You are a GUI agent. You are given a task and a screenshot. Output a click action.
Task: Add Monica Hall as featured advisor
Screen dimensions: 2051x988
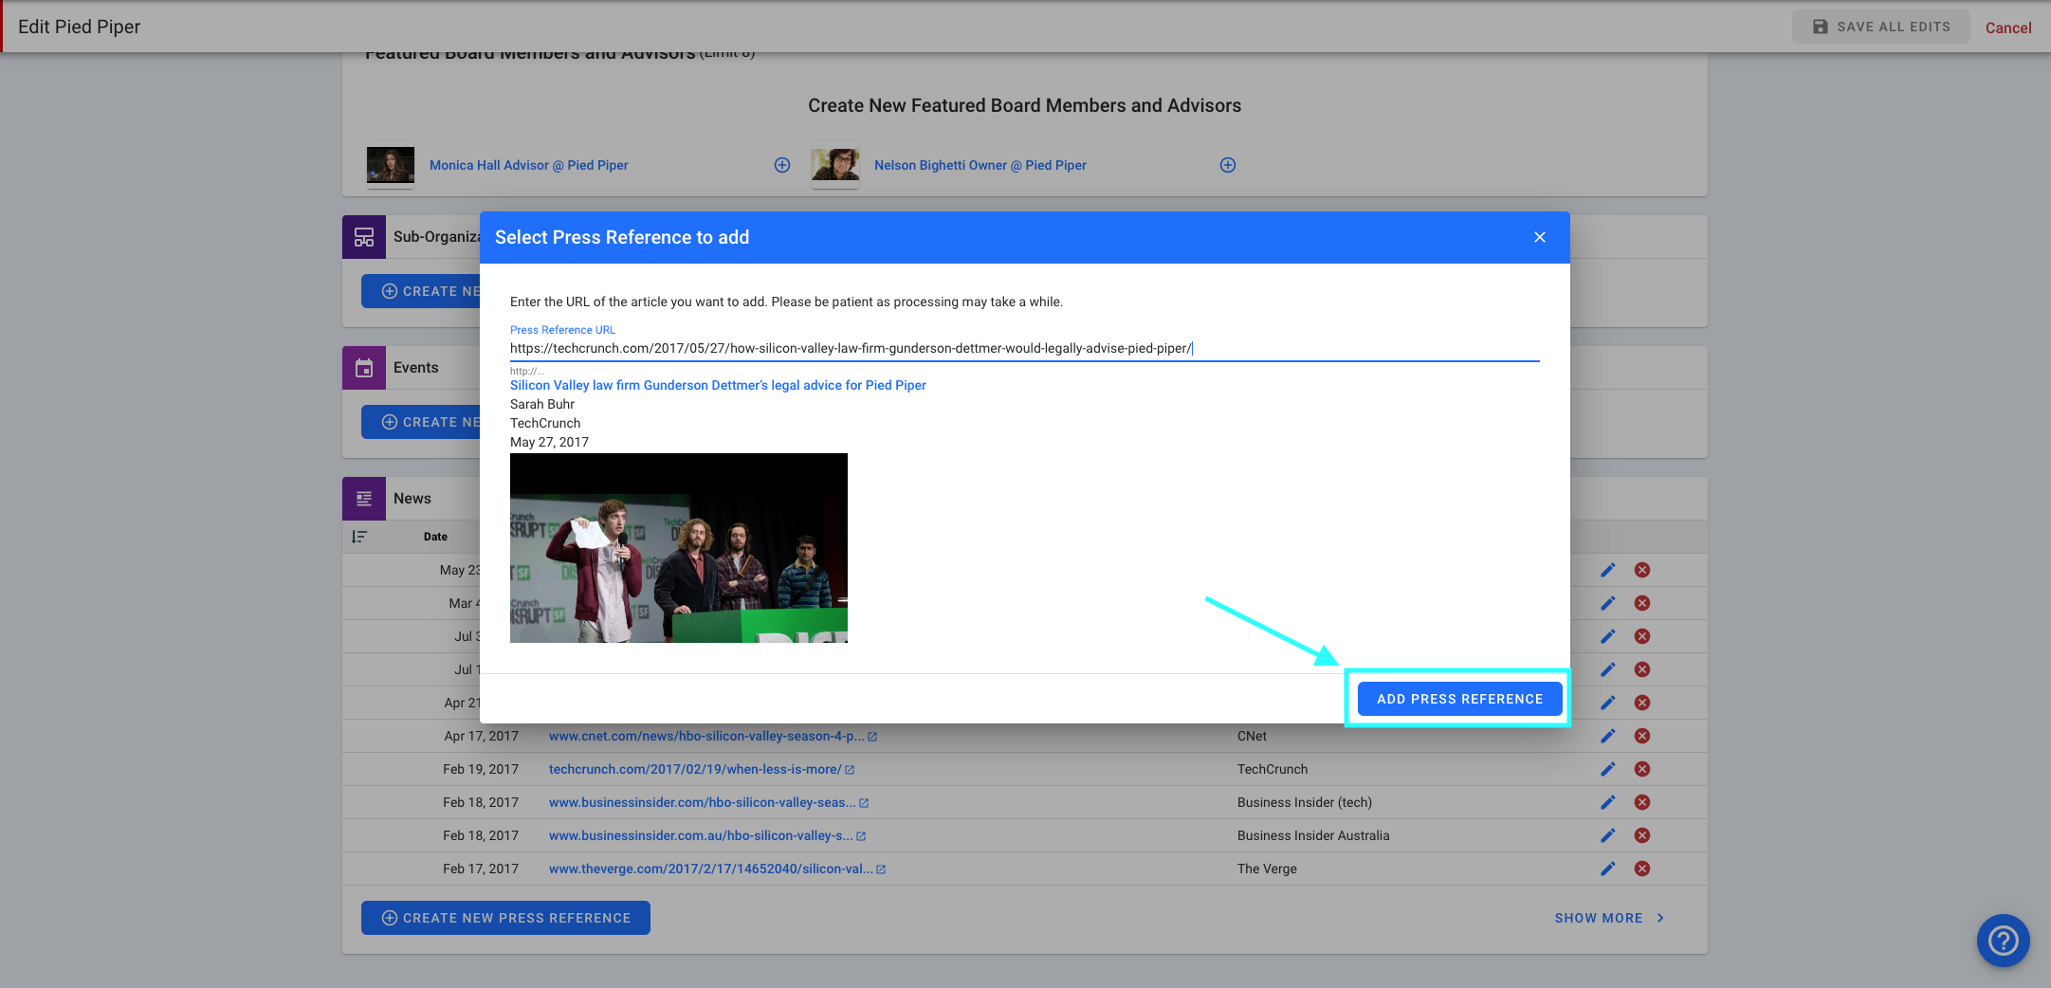point(782,165)
